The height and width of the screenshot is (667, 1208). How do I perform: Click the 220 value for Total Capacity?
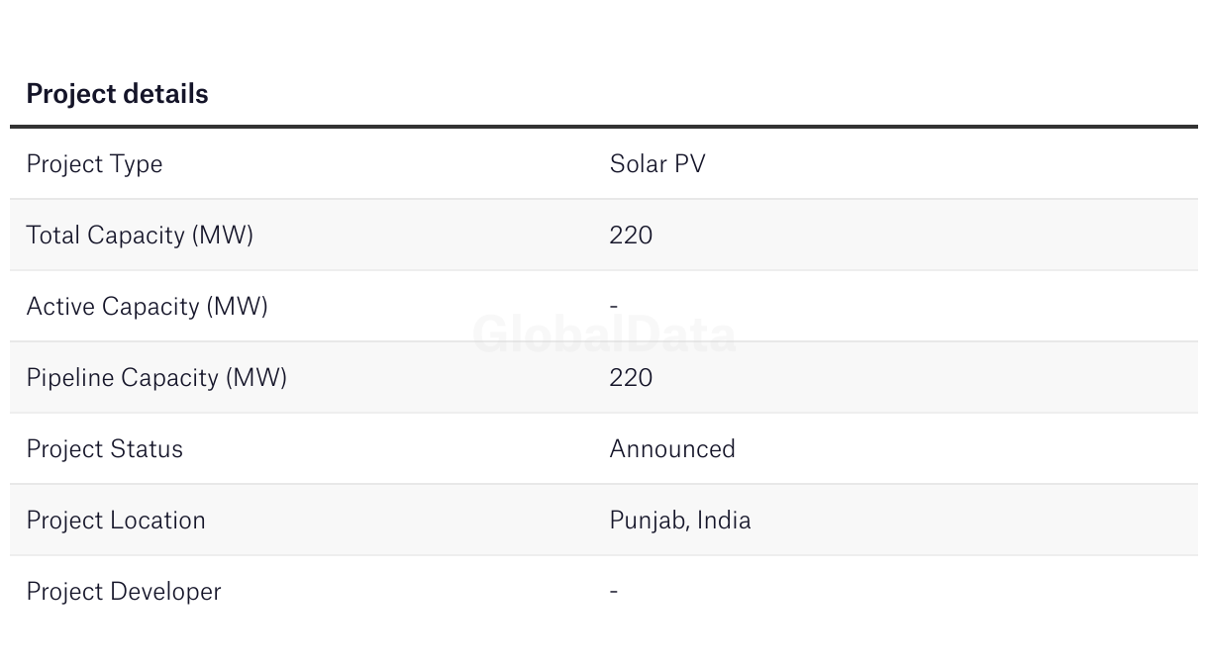(631, 236)
